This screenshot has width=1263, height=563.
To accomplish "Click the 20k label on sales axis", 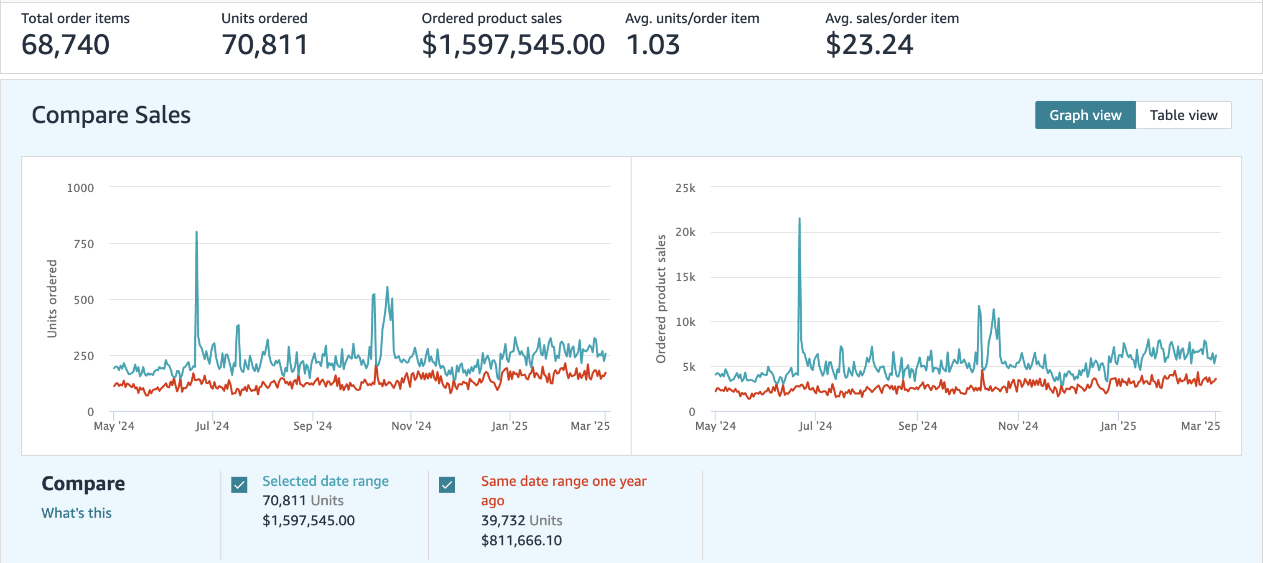I will click(685, 232).
